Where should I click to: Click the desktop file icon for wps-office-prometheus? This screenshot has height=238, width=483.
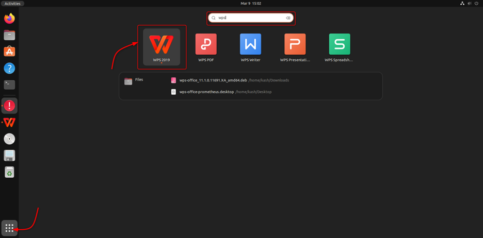tap(173, 92)
